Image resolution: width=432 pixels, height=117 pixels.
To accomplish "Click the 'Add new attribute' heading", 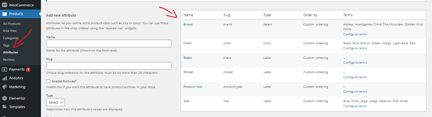I will pos(61,15).
